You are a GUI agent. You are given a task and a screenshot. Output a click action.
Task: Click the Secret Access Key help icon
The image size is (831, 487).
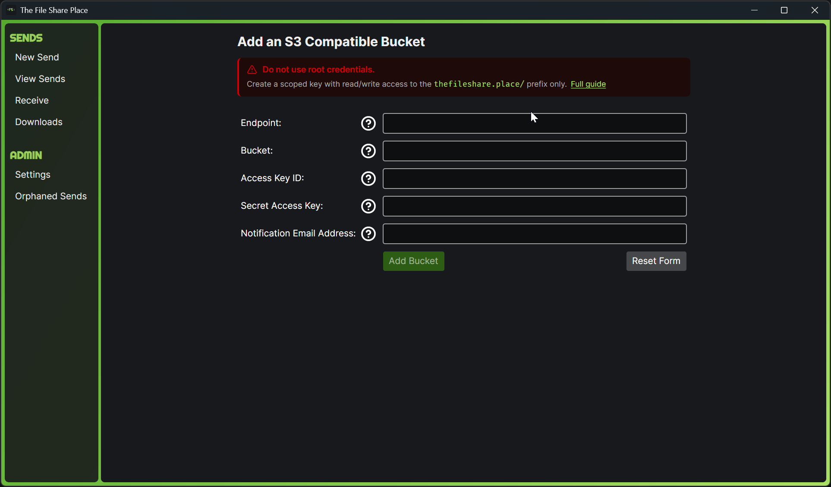(x=368, y=206)
